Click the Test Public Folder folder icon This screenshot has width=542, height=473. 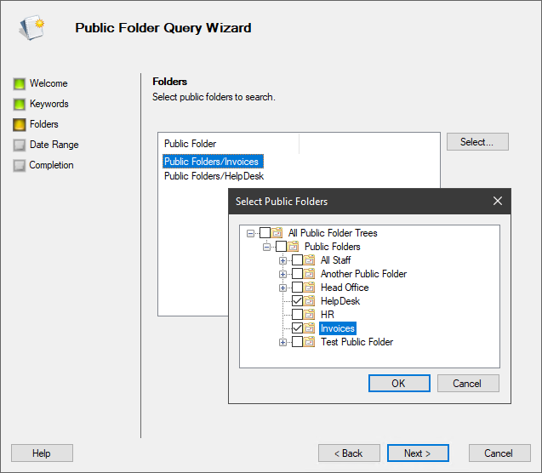click(310, 342)
